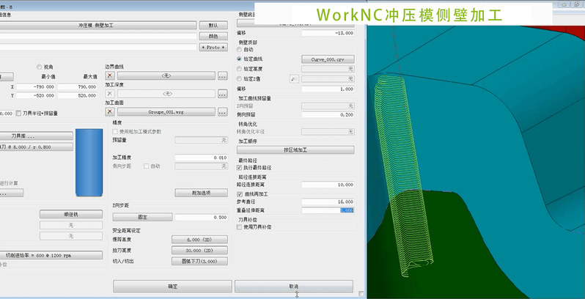
Task: Open the 顺逆铣 milling direction selector
Action: [71, 214]
